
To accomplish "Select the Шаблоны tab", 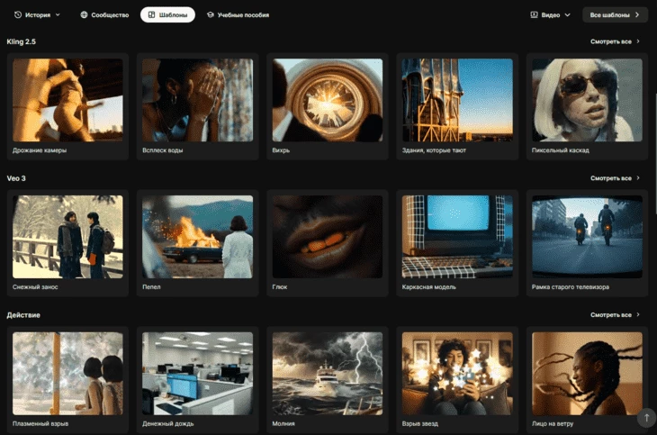I will coord(167,14).
